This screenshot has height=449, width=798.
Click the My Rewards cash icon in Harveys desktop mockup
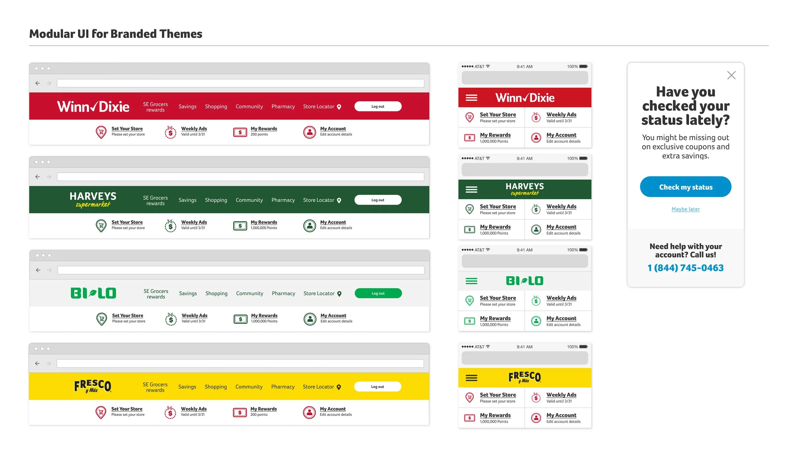(240, 226)
